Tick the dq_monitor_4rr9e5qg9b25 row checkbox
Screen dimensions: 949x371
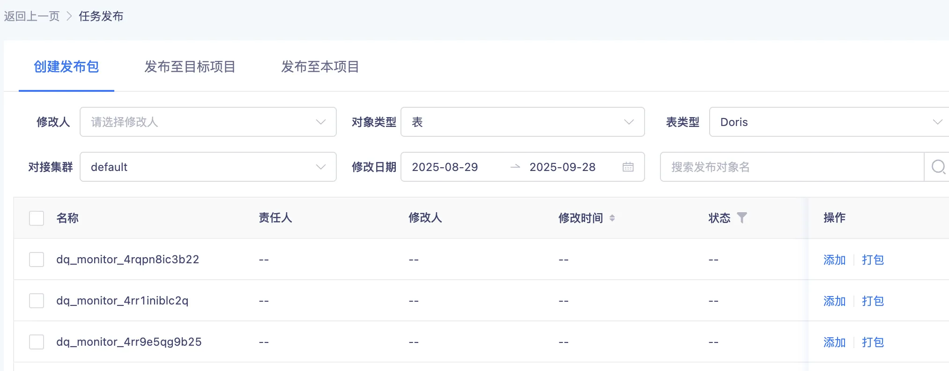click(x=37, y=342)
